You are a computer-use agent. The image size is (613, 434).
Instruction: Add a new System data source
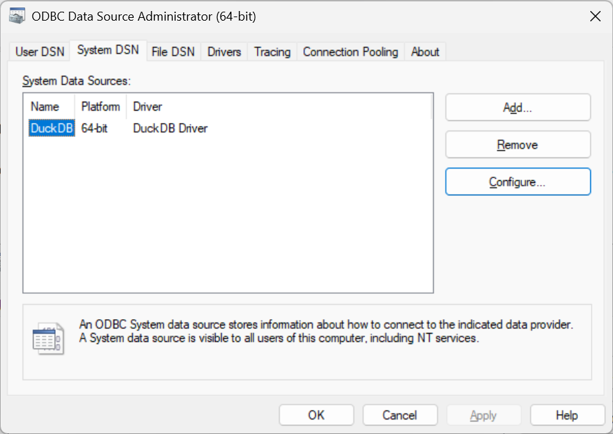pos(517,107)
